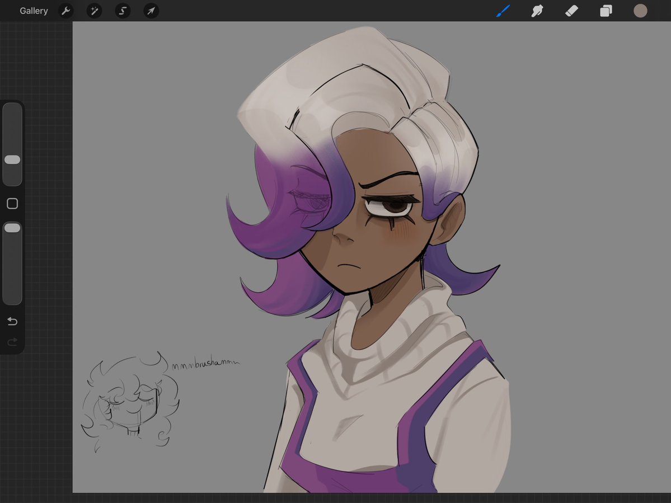The width and height of the screenshot is (671, 503).
Task: Open the Actions wrench menu
Action: click(x=65, y=11)
